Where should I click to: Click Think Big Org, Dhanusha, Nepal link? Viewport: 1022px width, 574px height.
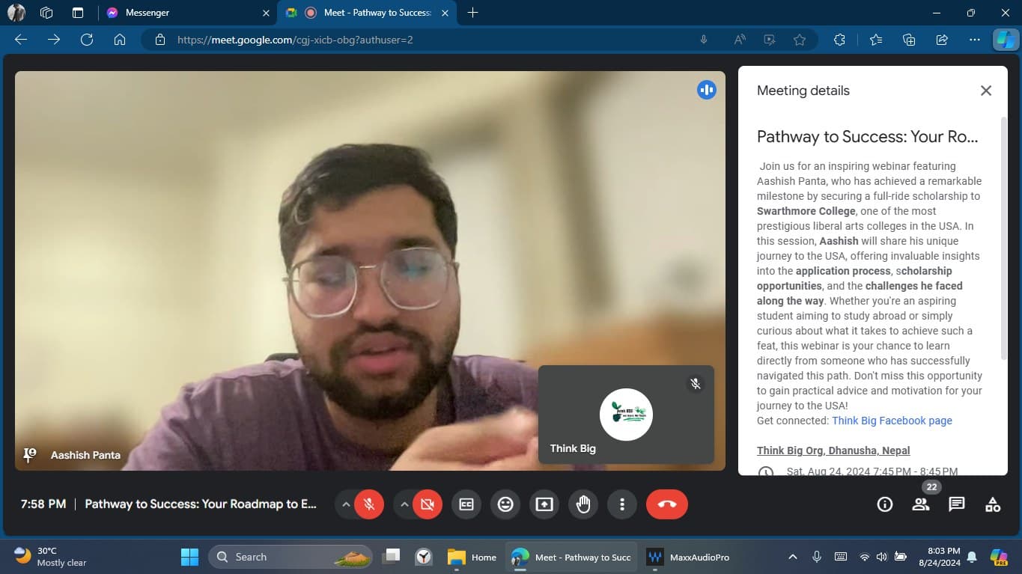click(x=833, y=451)
